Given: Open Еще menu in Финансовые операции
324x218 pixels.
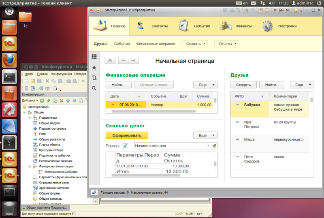Looking at the screenshot, I should point(205,85).
